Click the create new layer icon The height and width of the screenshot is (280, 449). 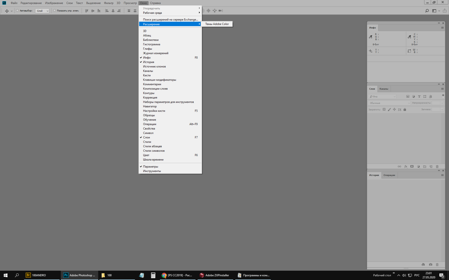[431, 167]
